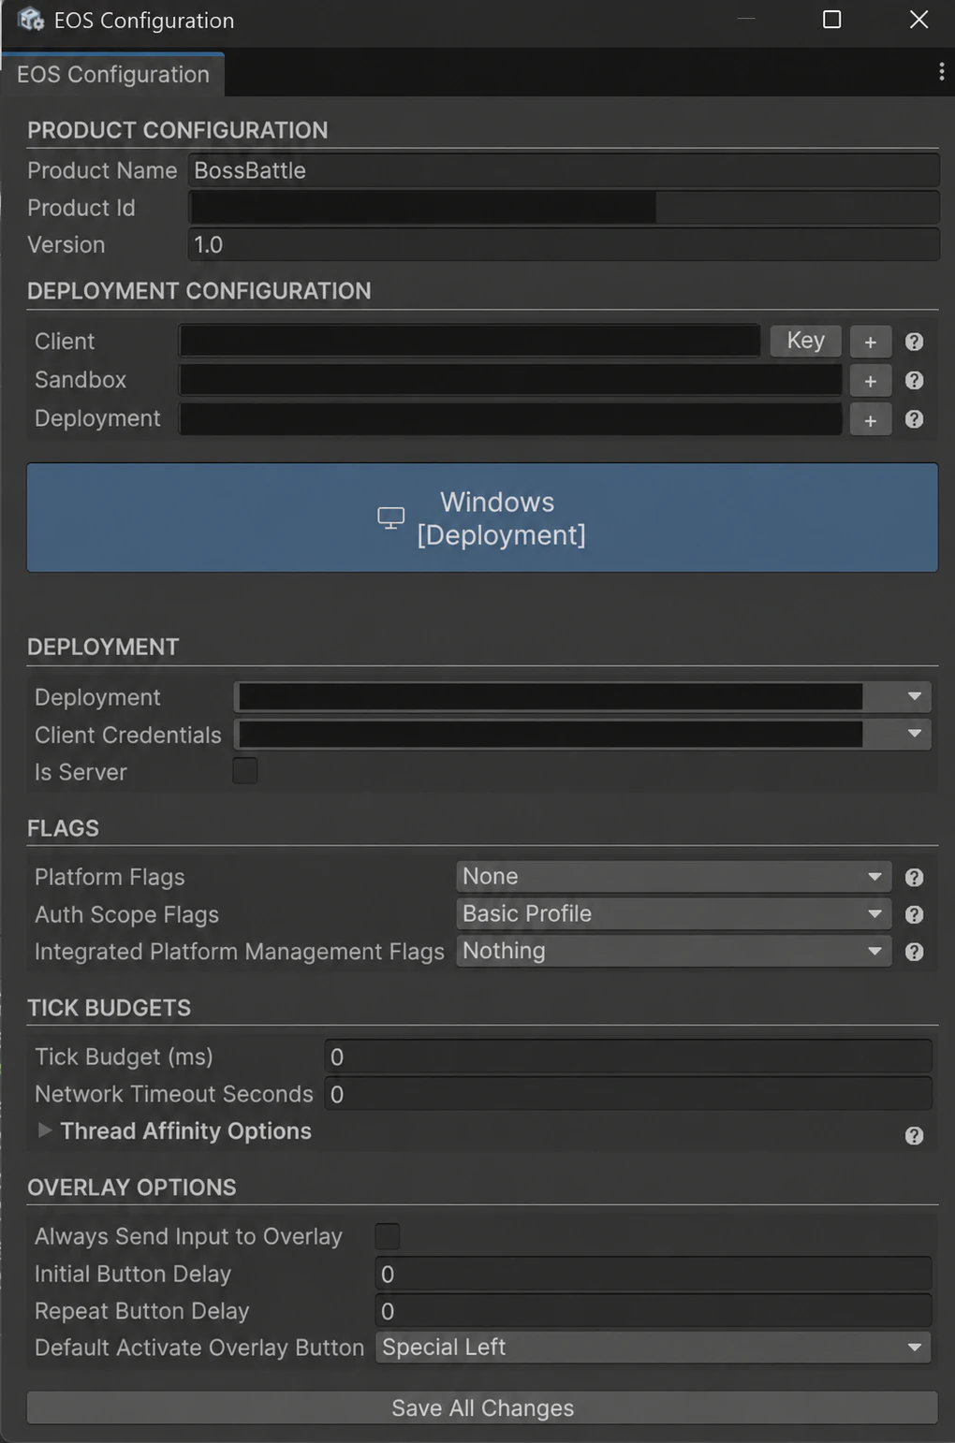Show help for Integrated Platform Management Flags
Image resolution: width=955 pixels, height=1443 pixels.
[x=914, y=952]
